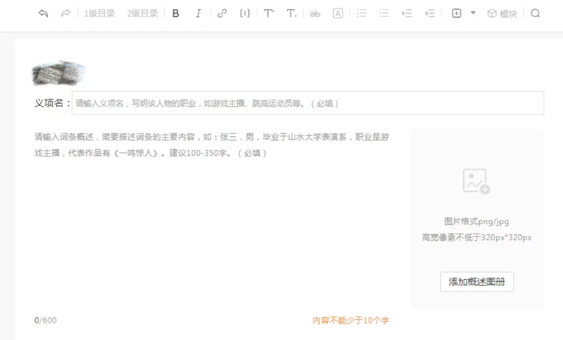563x340 pixels.
Task: Click the boxed A annotation icon
Action: pyautogui.click(x=338, y=13)
